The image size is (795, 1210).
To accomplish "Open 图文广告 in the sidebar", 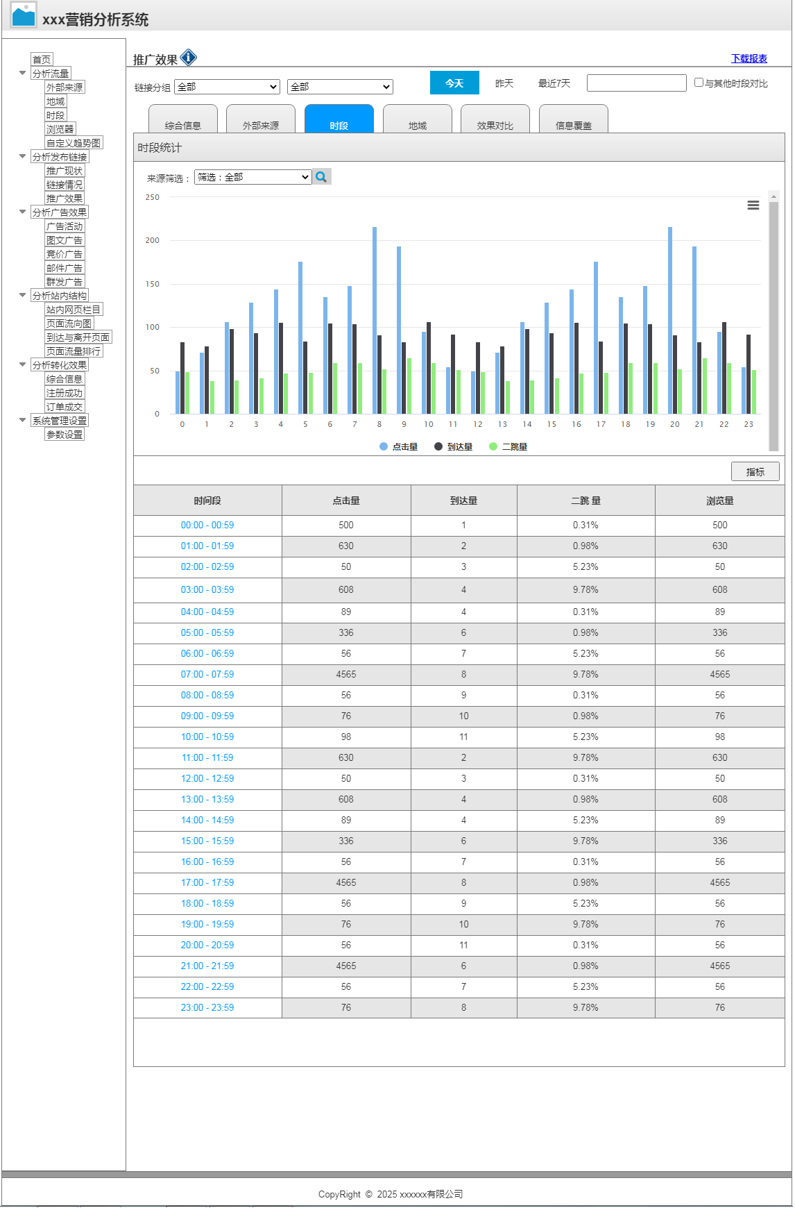I will tap(65, 240).
